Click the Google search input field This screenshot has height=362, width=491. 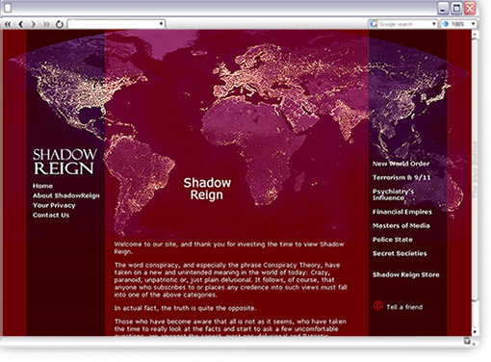point(404,24)
